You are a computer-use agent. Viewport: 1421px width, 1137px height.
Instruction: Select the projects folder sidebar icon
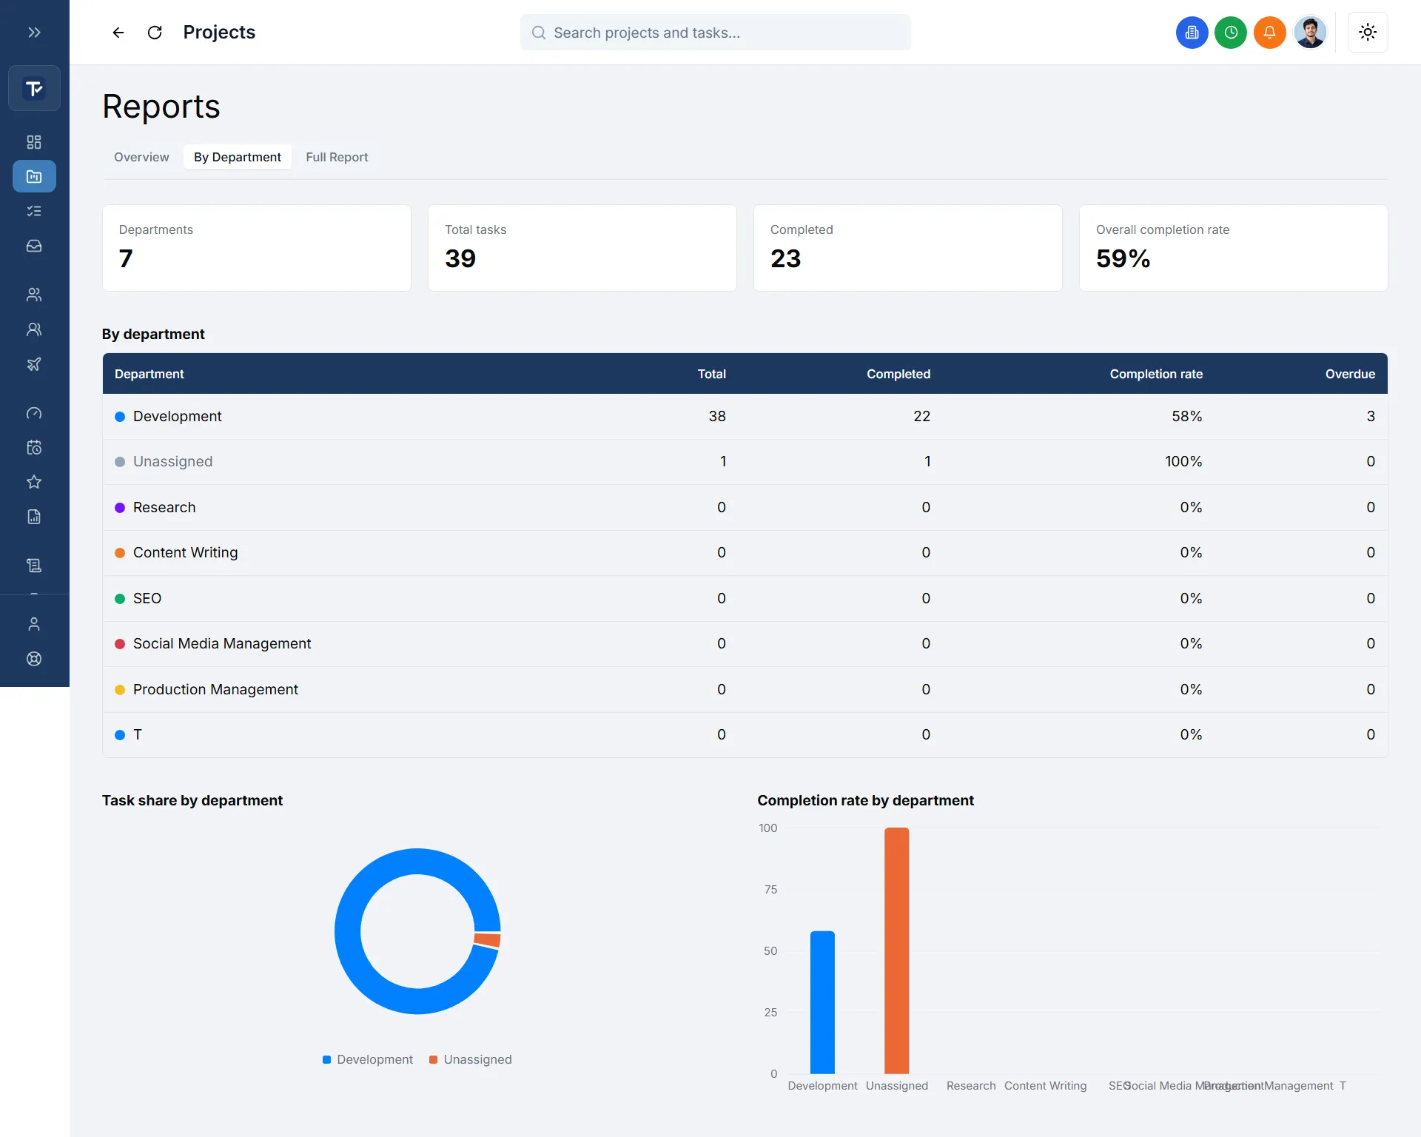coord(34,176)
